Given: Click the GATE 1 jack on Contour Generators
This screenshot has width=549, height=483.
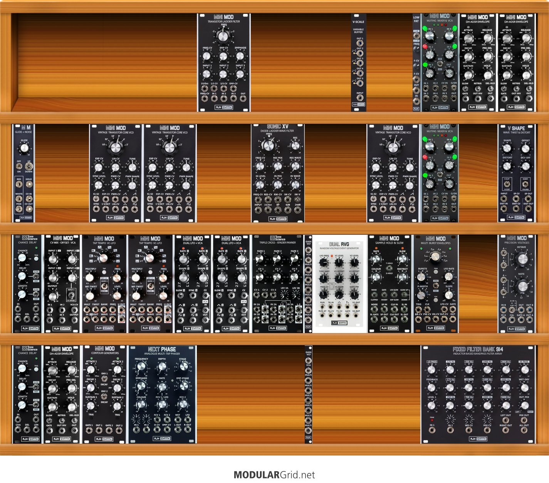Looking at the screenshot, I should (x=89, y=430).
